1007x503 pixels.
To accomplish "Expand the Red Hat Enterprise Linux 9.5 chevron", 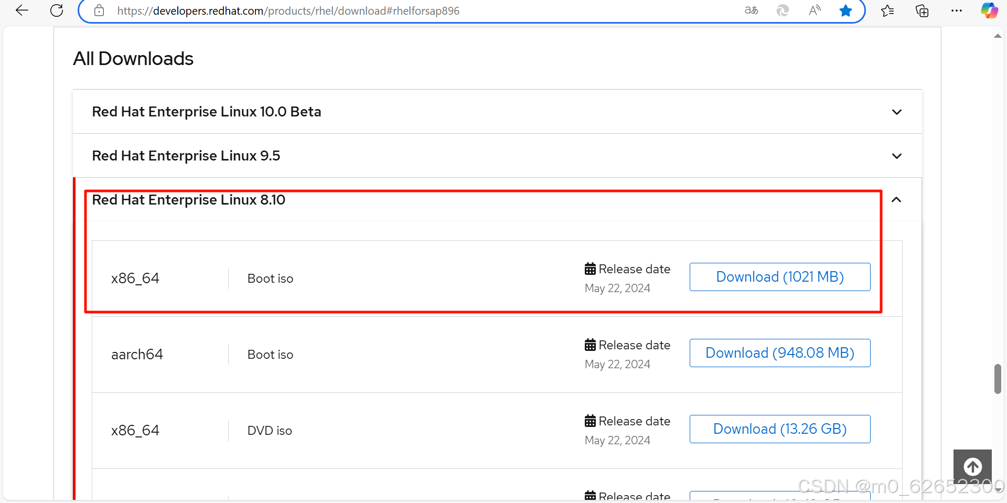I will [897, 156].
